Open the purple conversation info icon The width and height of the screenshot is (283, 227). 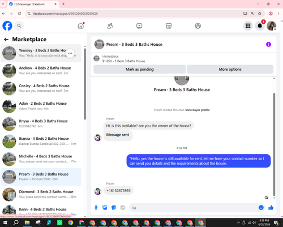[x=268, y=44]
